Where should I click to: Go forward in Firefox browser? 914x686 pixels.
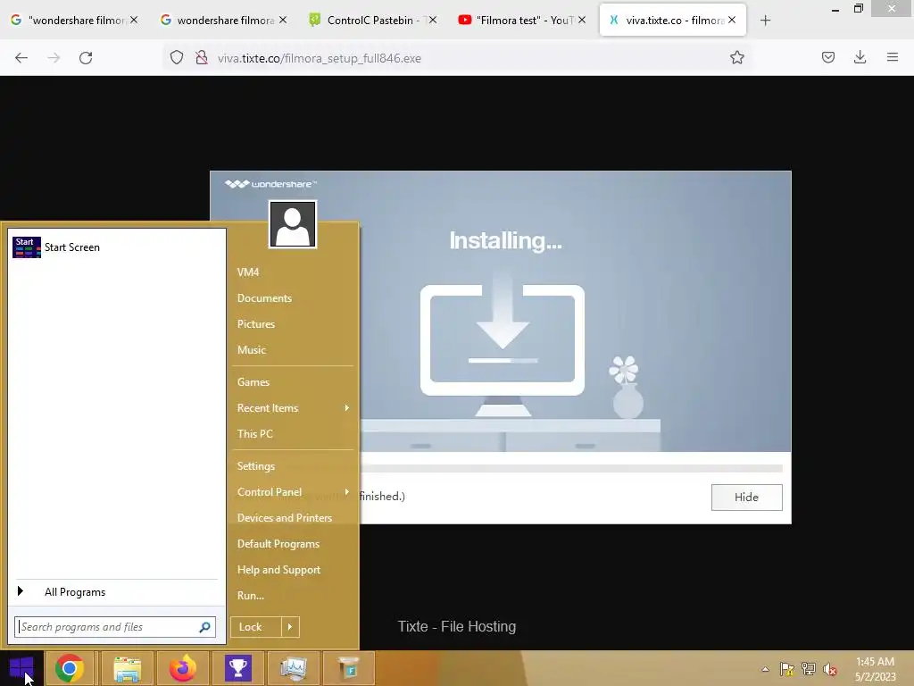point(54,58)
